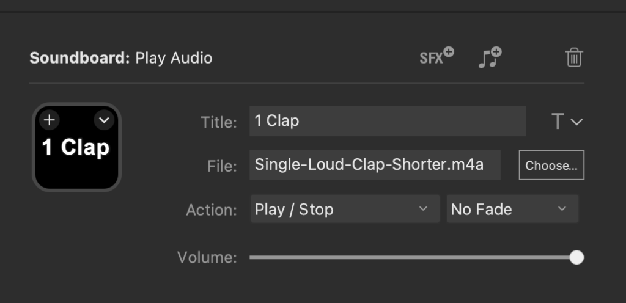Open the chevron menu on key preview

pyautogui.click(x=104, y=120)
